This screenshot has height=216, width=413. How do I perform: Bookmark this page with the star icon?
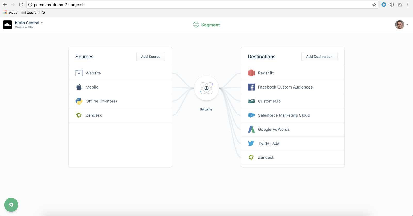pyautogui.click(x=374, y=5)
